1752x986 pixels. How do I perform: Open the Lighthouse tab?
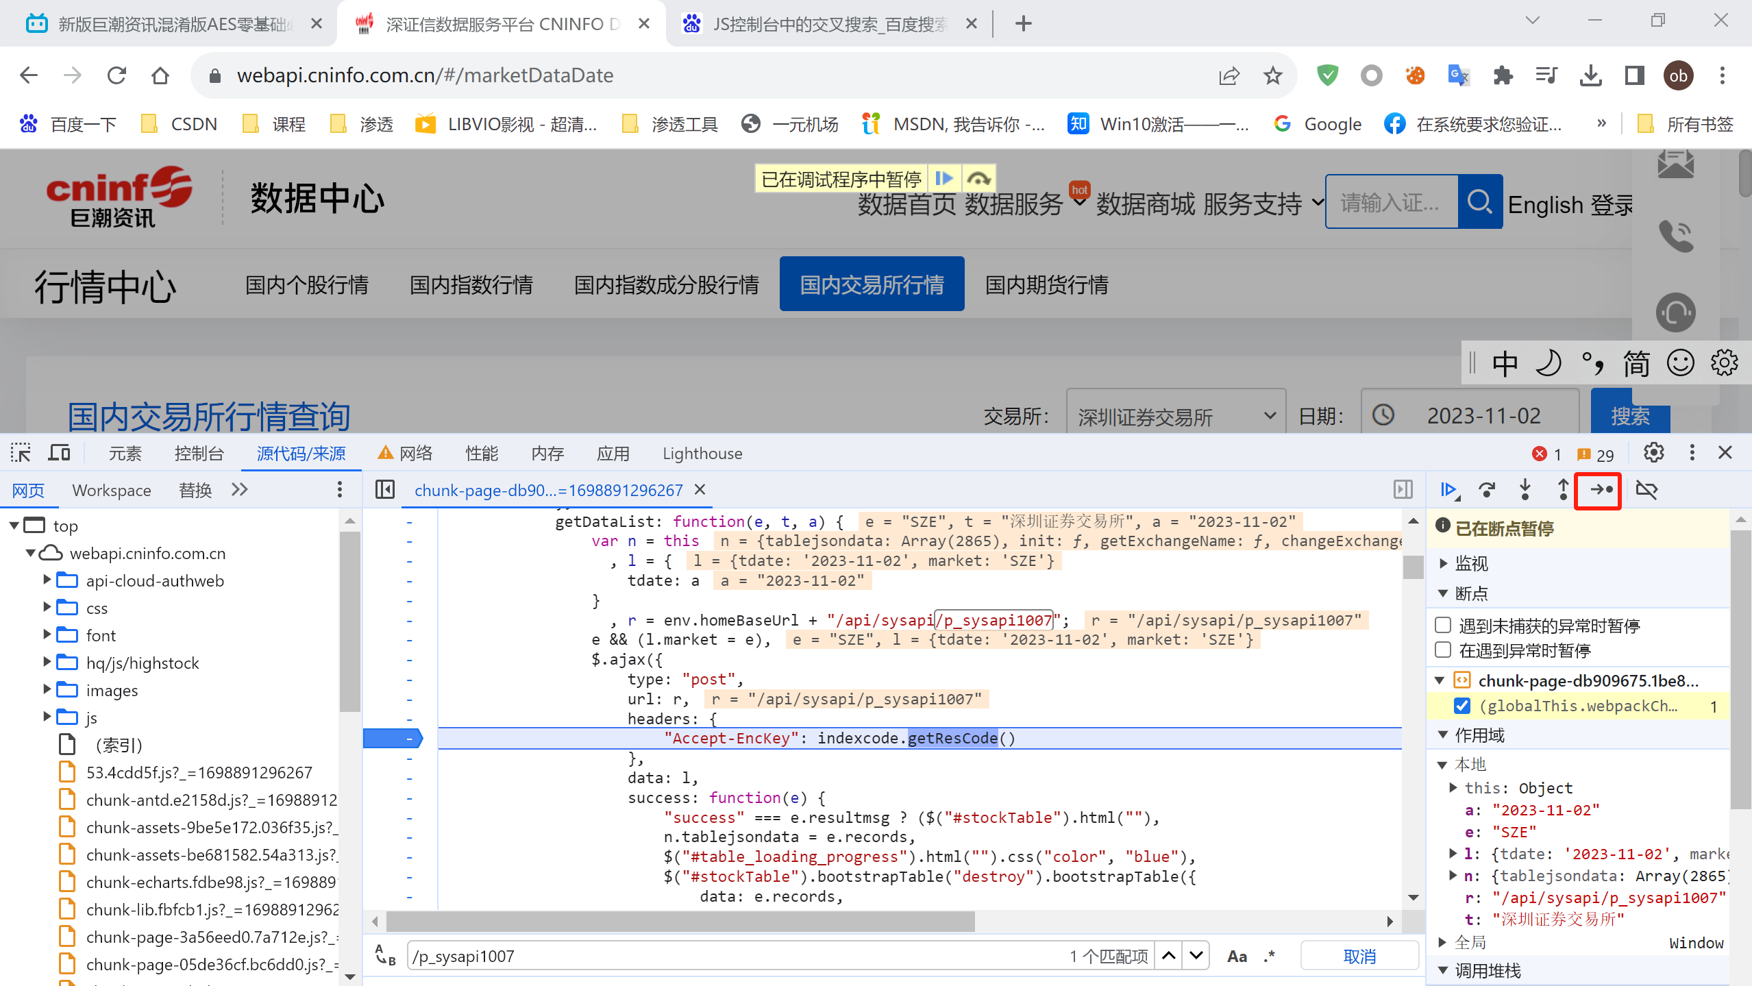[x=702, y=453]
